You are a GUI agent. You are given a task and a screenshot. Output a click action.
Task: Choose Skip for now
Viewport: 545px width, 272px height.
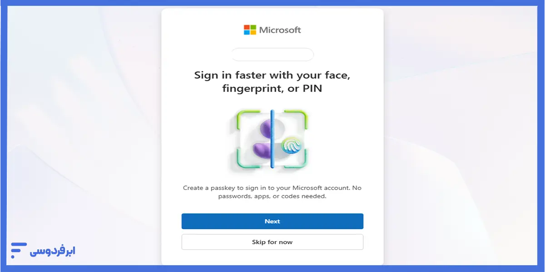pyautogui.click(x=272, y=242)
